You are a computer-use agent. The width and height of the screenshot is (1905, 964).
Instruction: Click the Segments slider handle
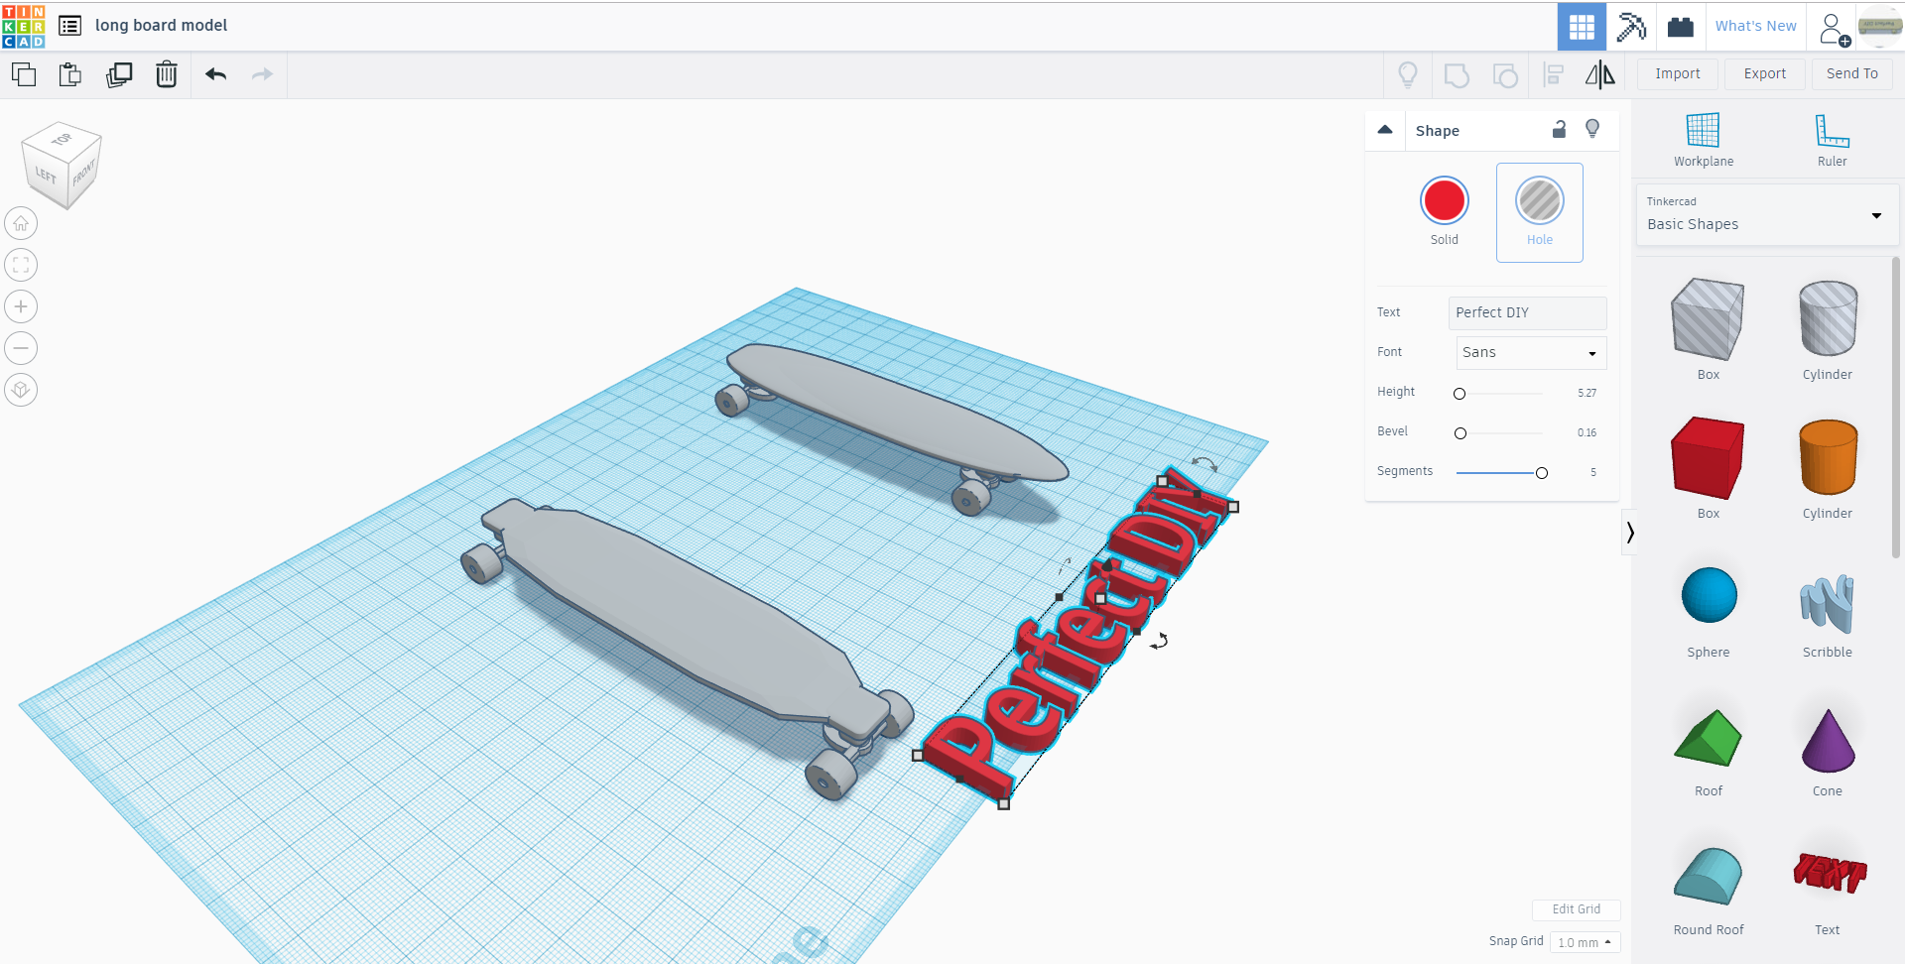[x=1542, y=473]
